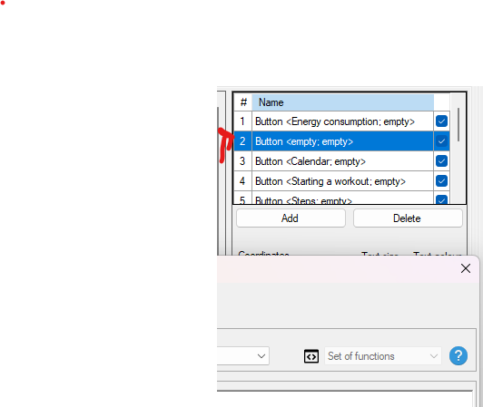Open the code snippet icon beside Set of functions

pos(311,356)
